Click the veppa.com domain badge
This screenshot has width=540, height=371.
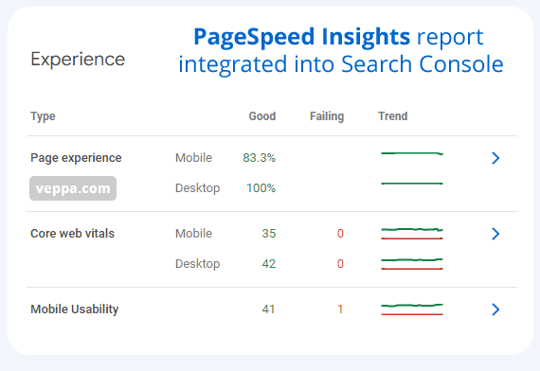(x=73, y=188)
